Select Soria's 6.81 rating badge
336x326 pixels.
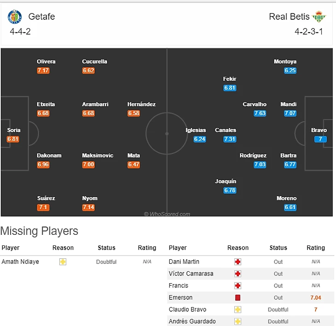coord(13,139)
